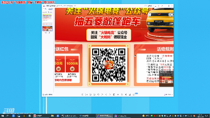This screenshot has height=118, width=210.
Task: Open the notification center at the taskbar's far right
Action: [206, 116]
